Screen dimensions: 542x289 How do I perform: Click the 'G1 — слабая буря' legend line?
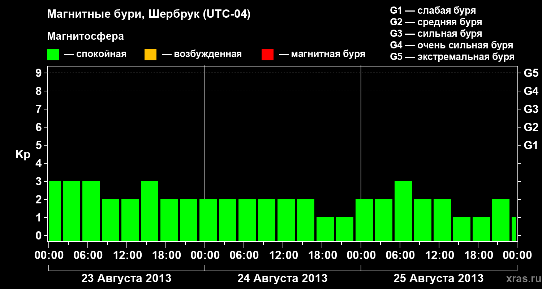tap(433, 10)
